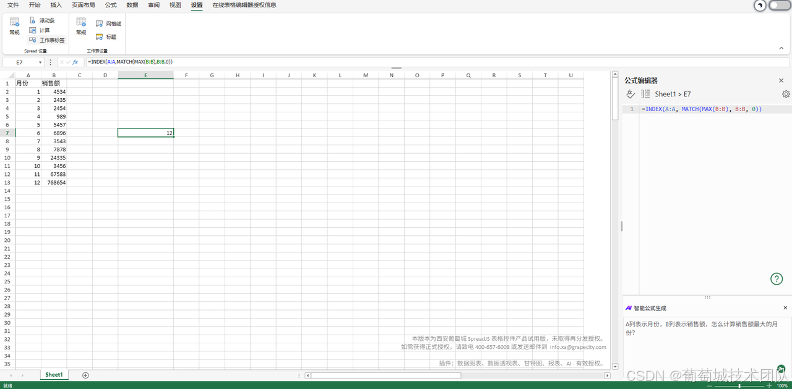Click the zoom slider in status bar

(739, 386)
